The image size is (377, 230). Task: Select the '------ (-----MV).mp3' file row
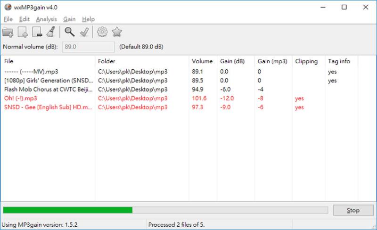tap(180, 72)
